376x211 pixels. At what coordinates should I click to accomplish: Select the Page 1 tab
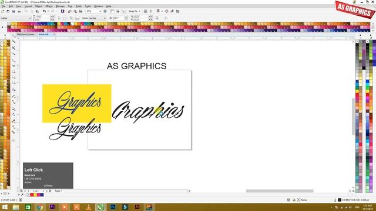[58, 191]
